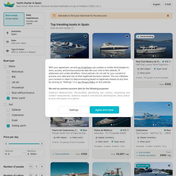This screenshot has height=176, width=176.
Task: Click the Discount offer badge
Action: coord(143,165)
